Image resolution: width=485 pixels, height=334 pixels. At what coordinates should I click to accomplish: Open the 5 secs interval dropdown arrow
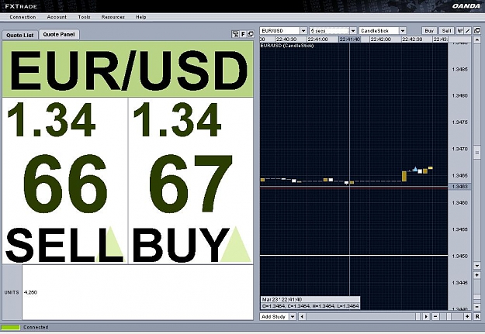point(353,30)
